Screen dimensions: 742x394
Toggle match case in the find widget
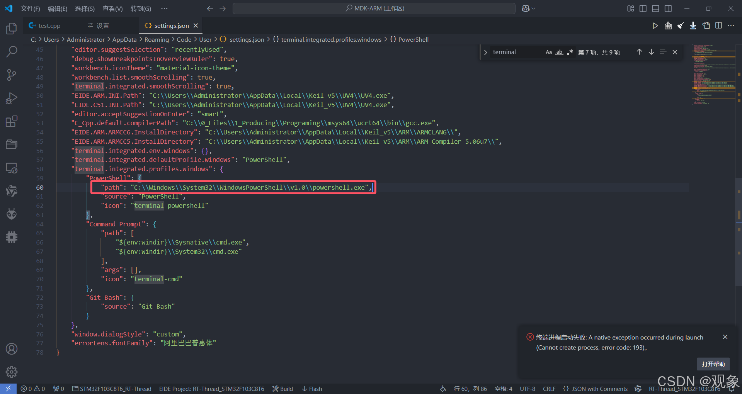coord(549,52)
